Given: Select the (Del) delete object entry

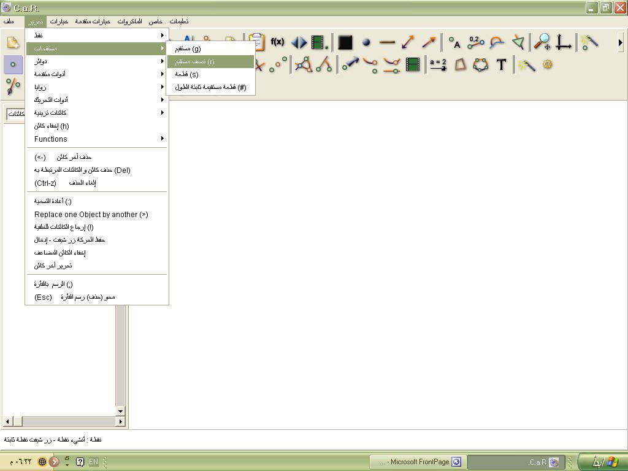Looking at the screenshot, I should coord(96,170).
